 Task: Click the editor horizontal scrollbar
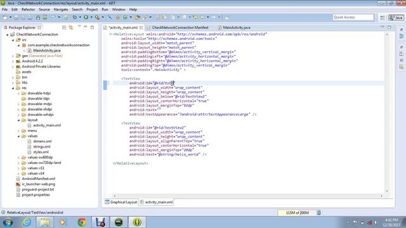pyautogui.click(x=248, y=196)
